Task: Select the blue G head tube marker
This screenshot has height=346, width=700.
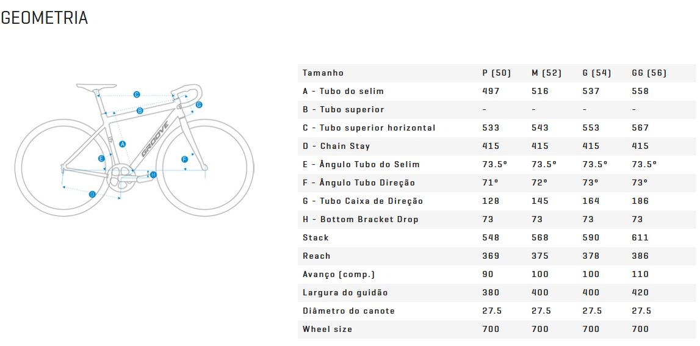Action: click(x=199, y=105)
